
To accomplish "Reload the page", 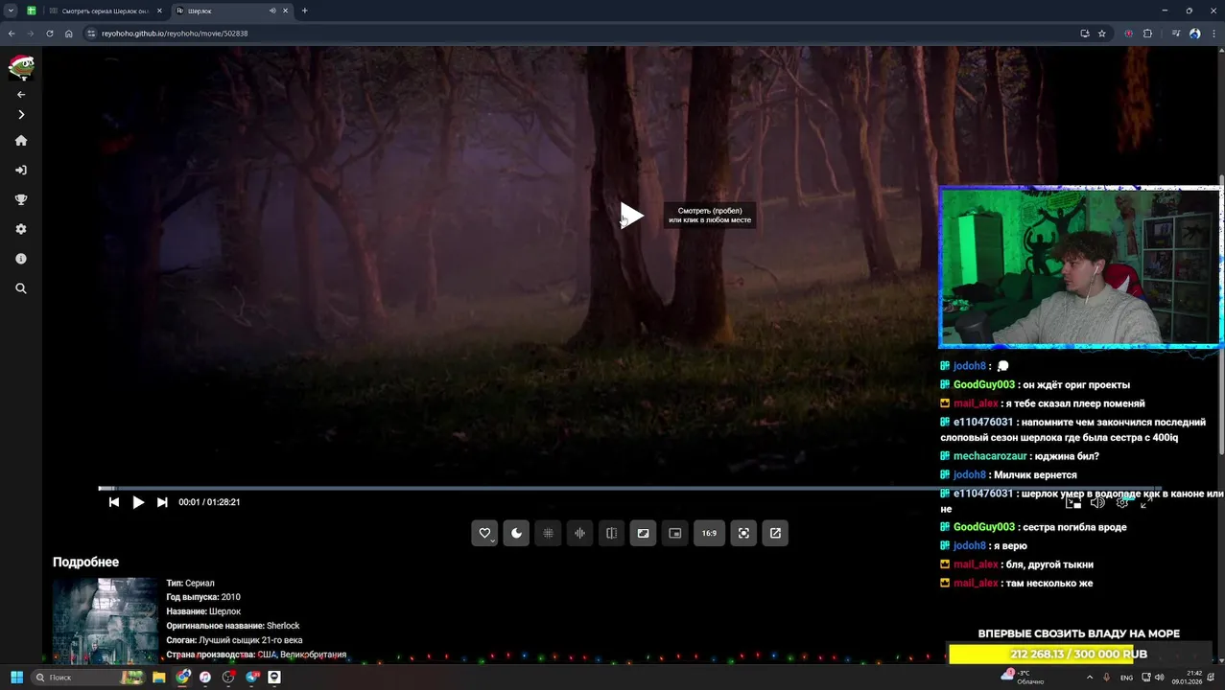I will click(x=50, y=34).
